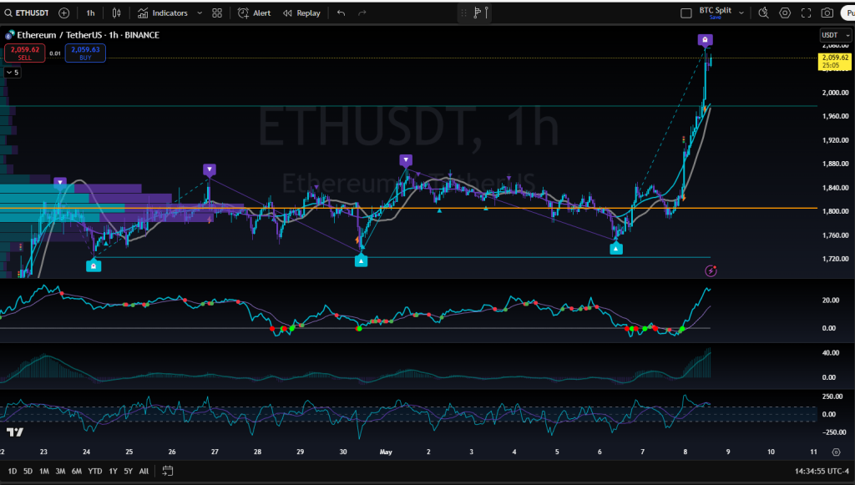
Task: Select the 5D date range
Action: [x=28, y=471]
